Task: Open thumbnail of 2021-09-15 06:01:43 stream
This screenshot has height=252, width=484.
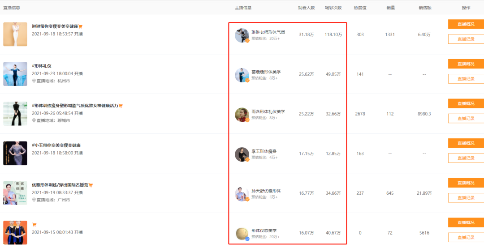Action: coord(15,233)
